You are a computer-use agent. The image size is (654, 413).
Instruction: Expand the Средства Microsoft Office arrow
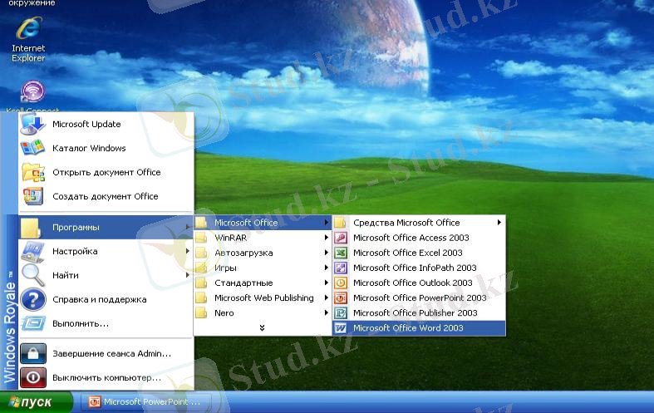coord(499,223)
